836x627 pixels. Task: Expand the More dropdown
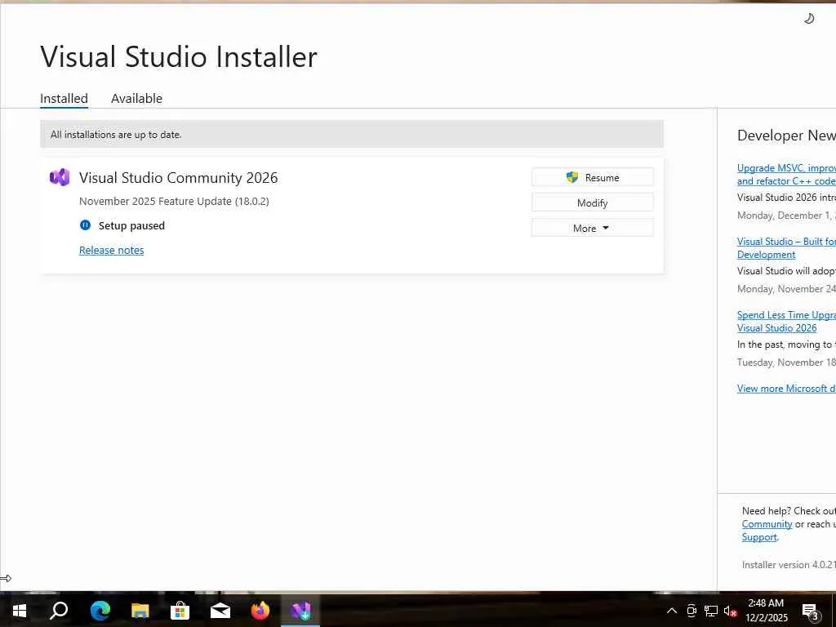[593, 229]
